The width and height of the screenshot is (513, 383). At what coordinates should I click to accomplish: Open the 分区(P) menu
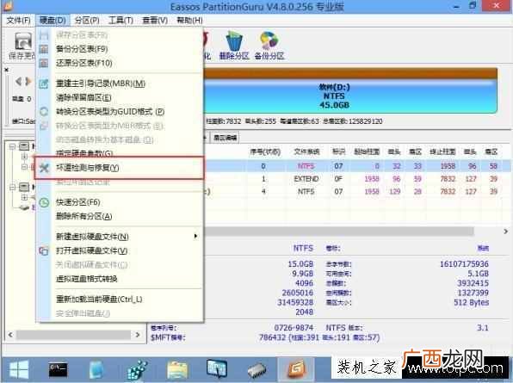[87, 21]
